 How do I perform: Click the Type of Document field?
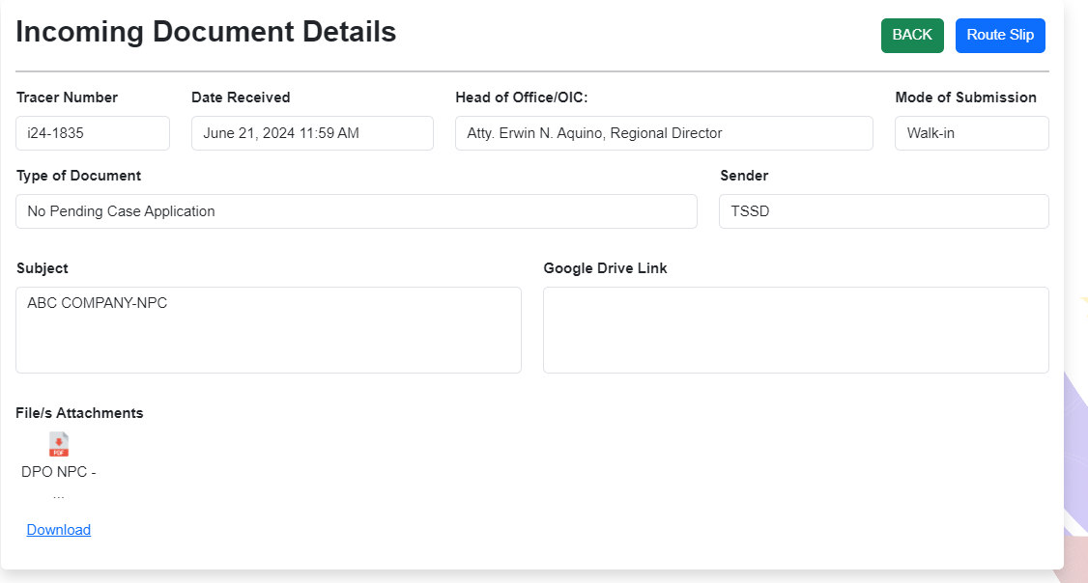(x=357, y=211)
